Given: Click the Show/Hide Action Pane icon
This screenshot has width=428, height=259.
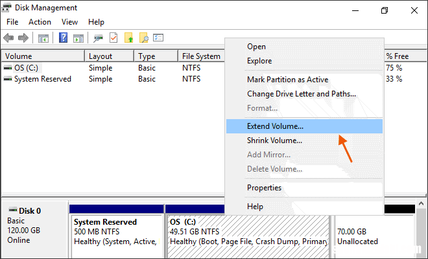Looking at the screenshot, I should coord(78,38).
